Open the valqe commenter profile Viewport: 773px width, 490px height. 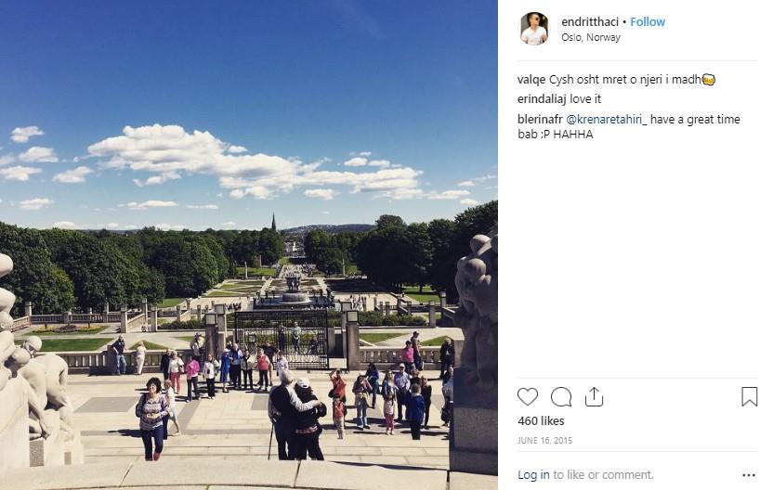click(x=531, y=80)
